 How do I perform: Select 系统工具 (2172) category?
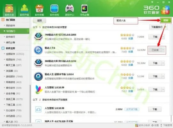[x=15, y=99]
